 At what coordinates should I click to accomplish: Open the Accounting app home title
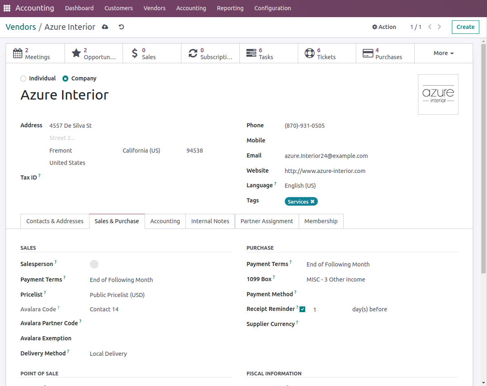(35, 8)
